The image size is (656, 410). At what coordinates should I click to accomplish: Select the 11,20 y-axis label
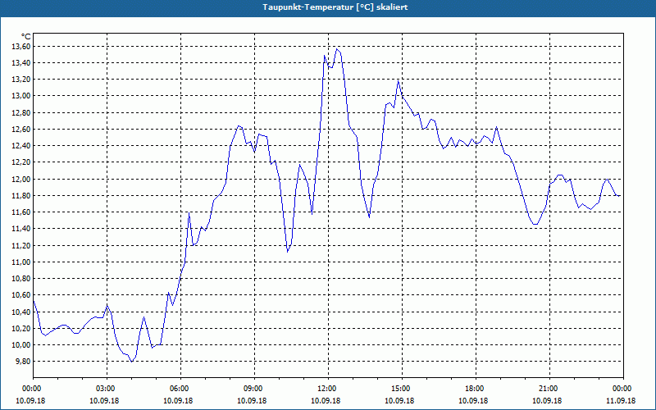21,245
